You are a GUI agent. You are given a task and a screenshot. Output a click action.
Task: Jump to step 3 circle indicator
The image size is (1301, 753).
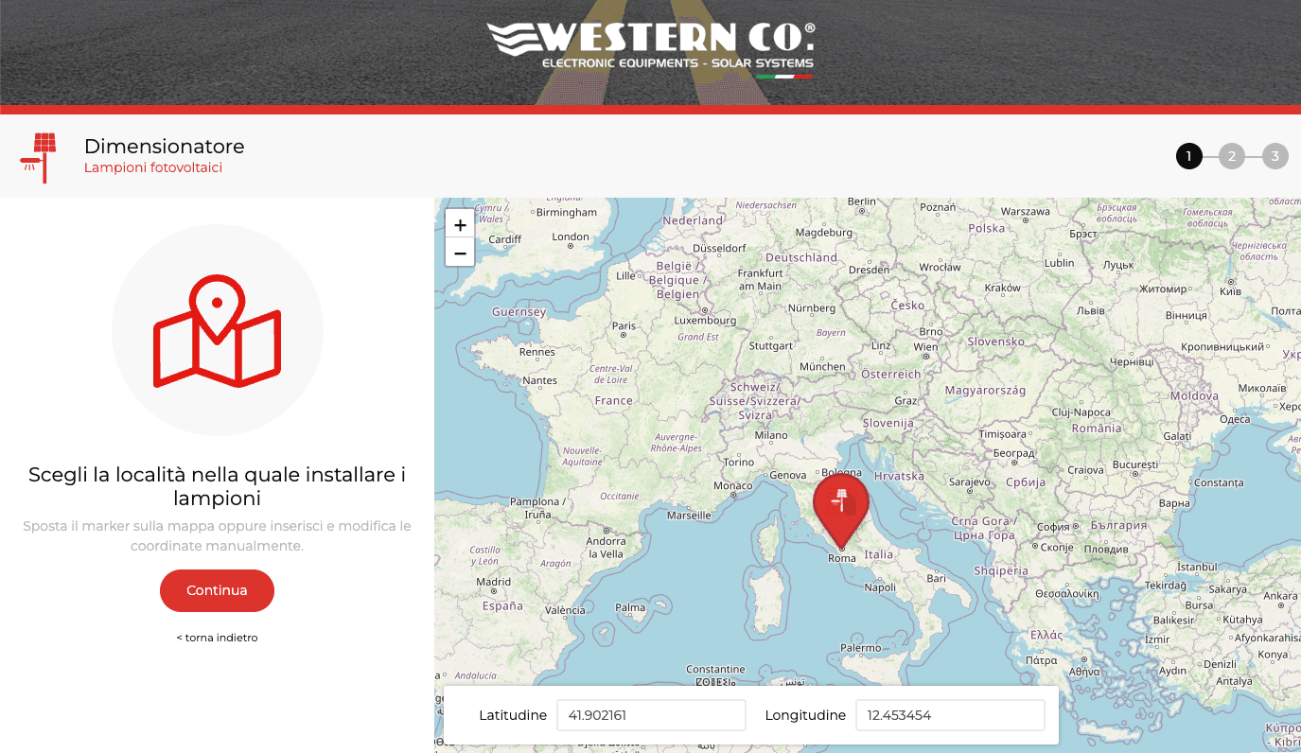pos(1275,156)
